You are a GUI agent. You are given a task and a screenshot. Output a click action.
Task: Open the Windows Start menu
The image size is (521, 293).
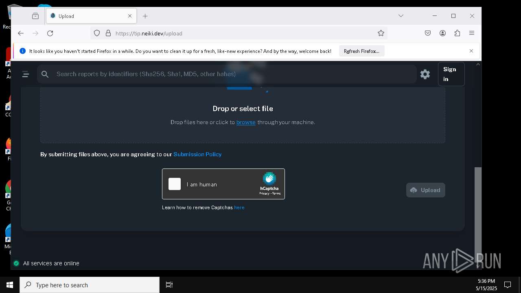pyautogui.click(x=10, y=285)
